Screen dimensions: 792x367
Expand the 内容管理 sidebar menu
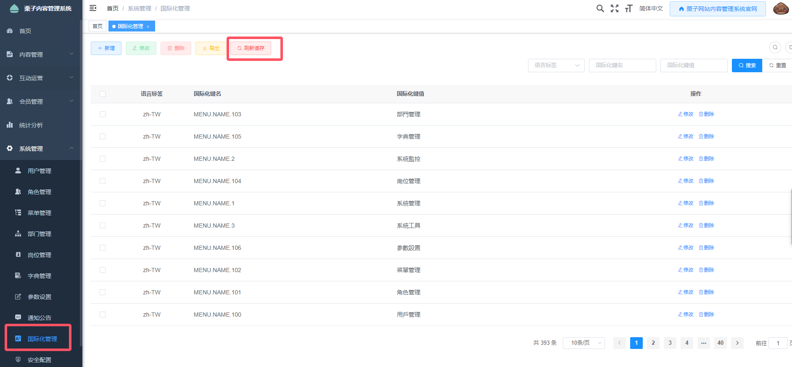coord(41,55)
